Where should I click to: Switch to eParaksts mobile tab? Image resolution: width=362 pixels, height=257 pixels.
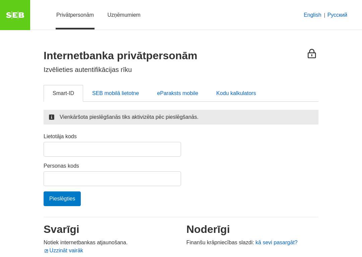(178, 93)
